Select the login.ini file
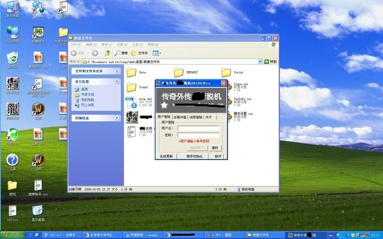The image size is (383, 239). click(x=238, y=87)
